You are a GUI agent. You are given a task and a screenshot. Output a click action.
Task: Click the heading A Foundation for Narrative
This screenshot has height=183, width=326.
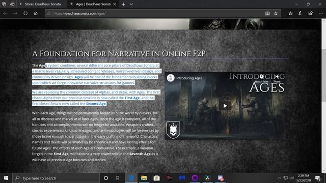coord(119,54)
